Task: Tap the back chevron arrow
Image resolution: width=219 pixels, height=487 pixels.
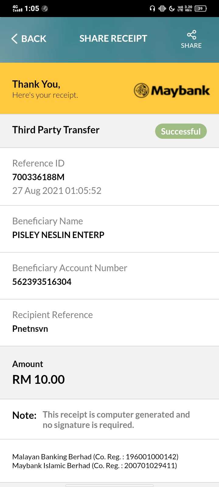Action: (14, 39)
